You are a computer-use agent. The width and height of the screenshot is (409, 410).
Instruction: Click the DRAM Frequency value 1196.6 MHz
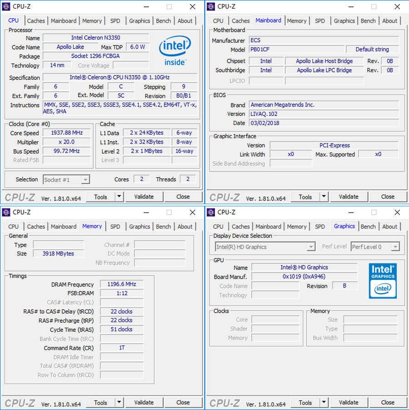pyautogui.click(x=121, y=284)
